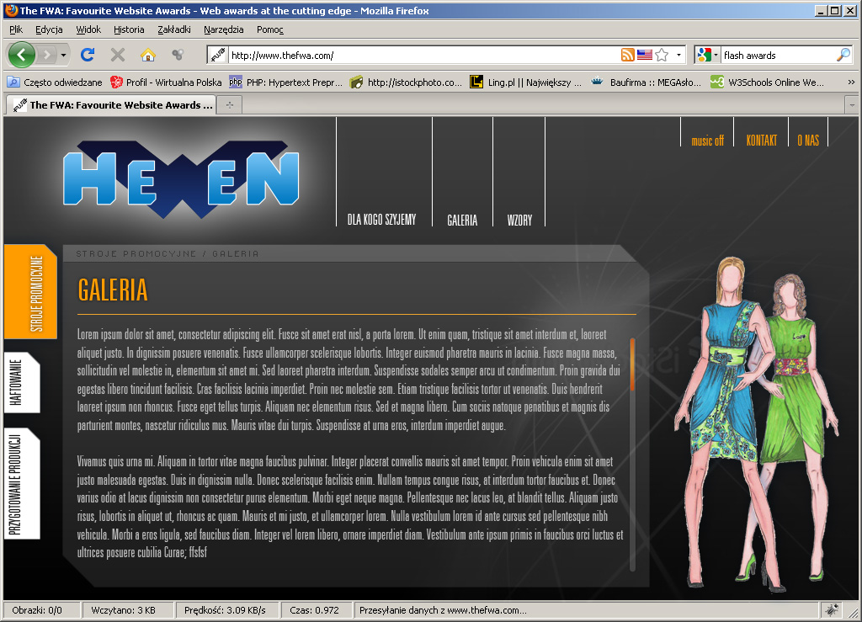Click the flag icon in the address bar
862x622 pixels.
click(x=645, y=55)
